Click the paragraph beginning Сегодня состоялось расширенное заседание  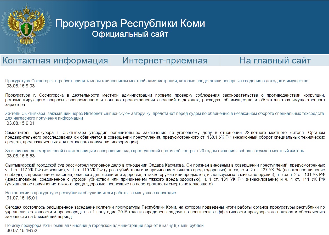[x=165, y=212]
